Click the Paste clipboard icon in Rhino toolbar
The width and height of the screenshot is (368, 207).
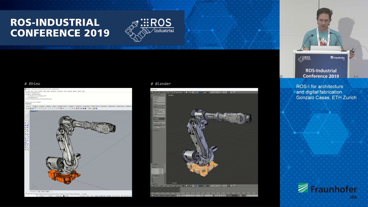pos(41,108)
